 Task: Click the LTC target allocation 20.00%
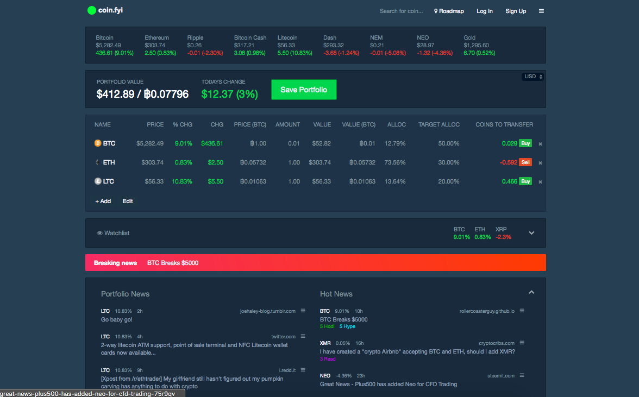(x=449, y=181)
